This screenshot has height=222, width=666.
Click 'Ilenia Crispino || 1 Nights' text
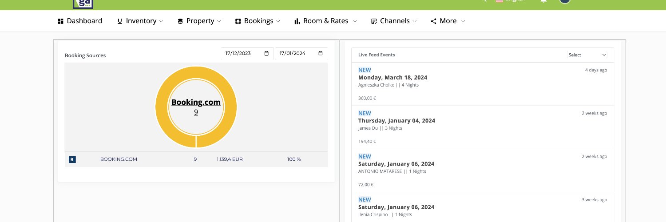(x=385, y=214)
